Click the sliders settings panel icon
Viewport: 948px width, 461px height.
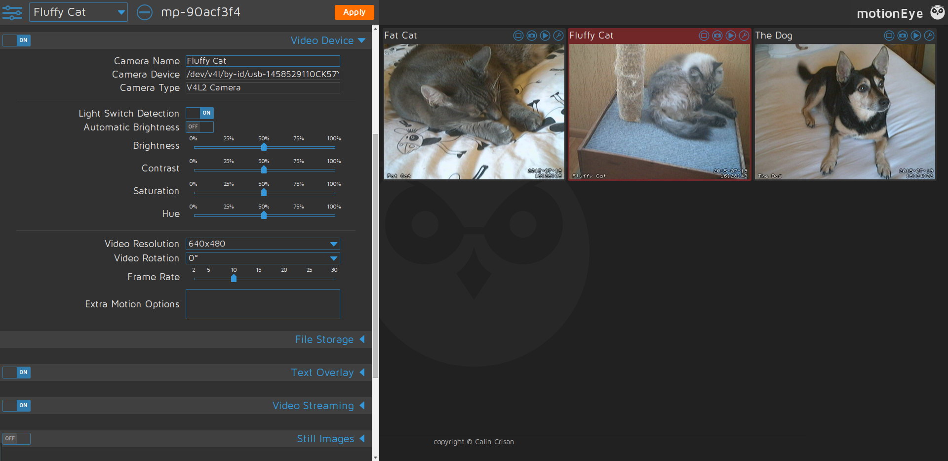[12, 12]
